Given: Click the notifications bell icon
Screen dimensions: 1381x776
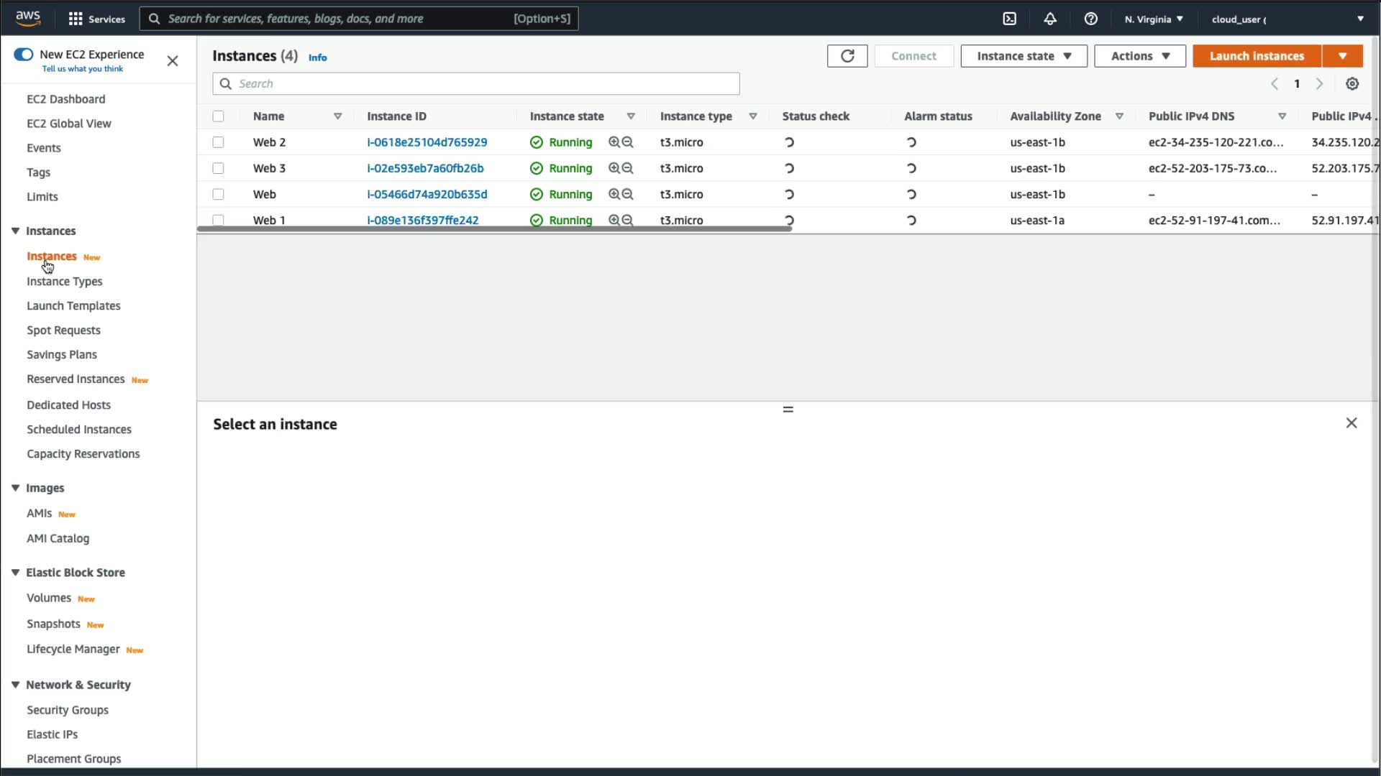Looking at the screenshot, I should [1050, 19].
